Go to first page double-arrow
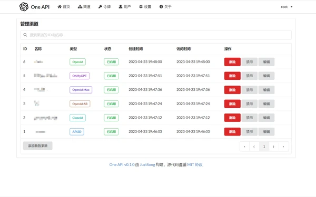316x197 pixels. point(244,147)
